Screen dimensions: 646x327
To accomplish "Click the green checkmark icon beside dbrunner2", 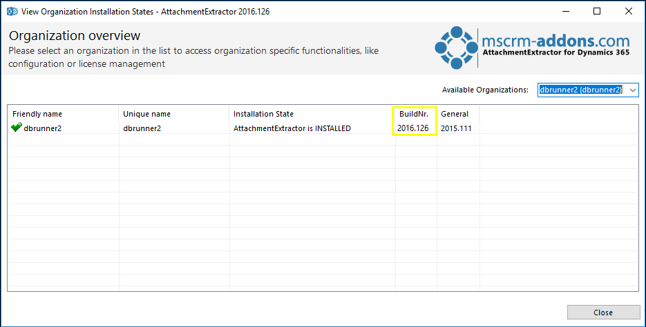I will (17, 128).
